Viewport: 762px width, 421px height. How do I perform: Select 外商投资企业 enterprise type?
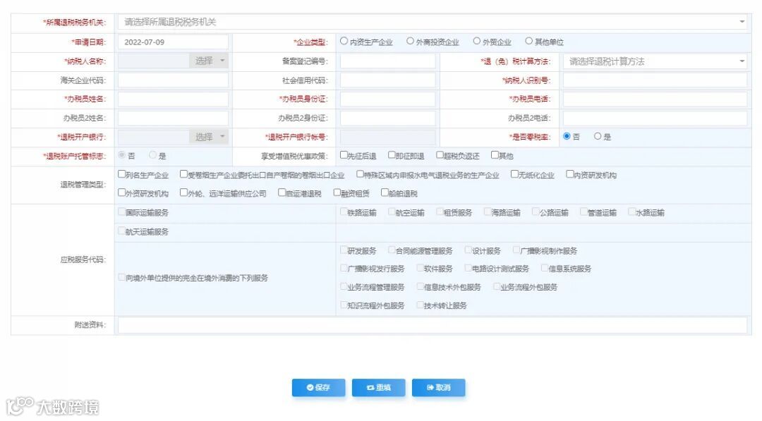410,42
